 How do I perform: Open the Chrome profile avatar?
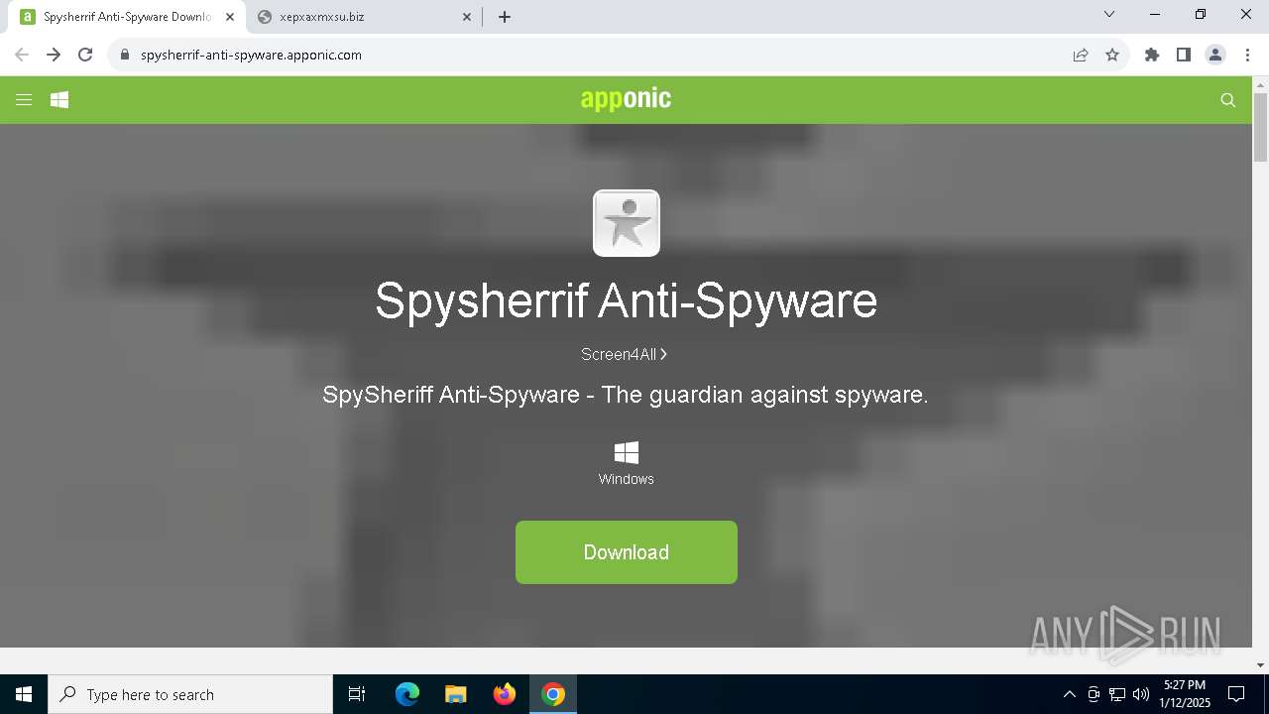click(x=1215, y=55)
